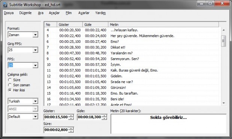The image size is (232, 139).
Task: Click the subtitle list scroll down arrow
Action: 223,103
